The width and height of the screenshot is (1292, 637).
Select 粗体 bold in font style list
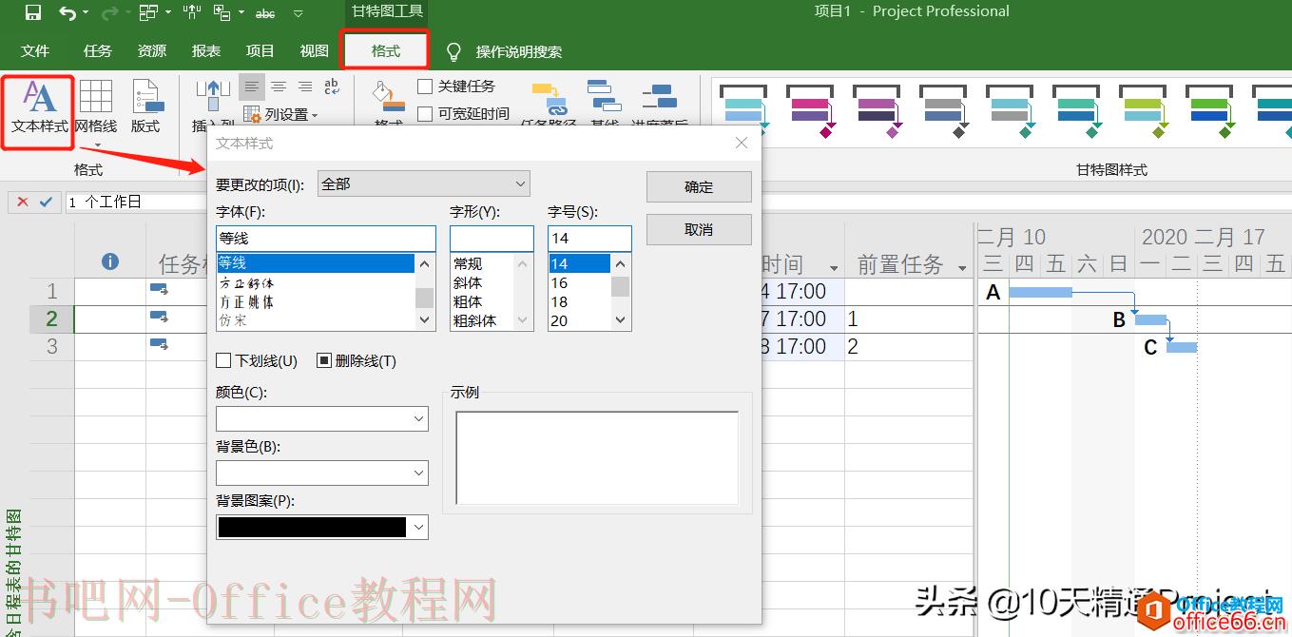tap(481, 301)
